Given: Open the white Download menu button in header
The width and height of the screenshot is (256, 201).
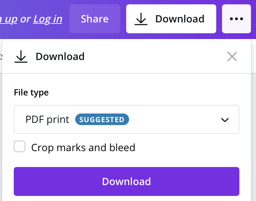Looking at the screenshot, I should point(171,19).
